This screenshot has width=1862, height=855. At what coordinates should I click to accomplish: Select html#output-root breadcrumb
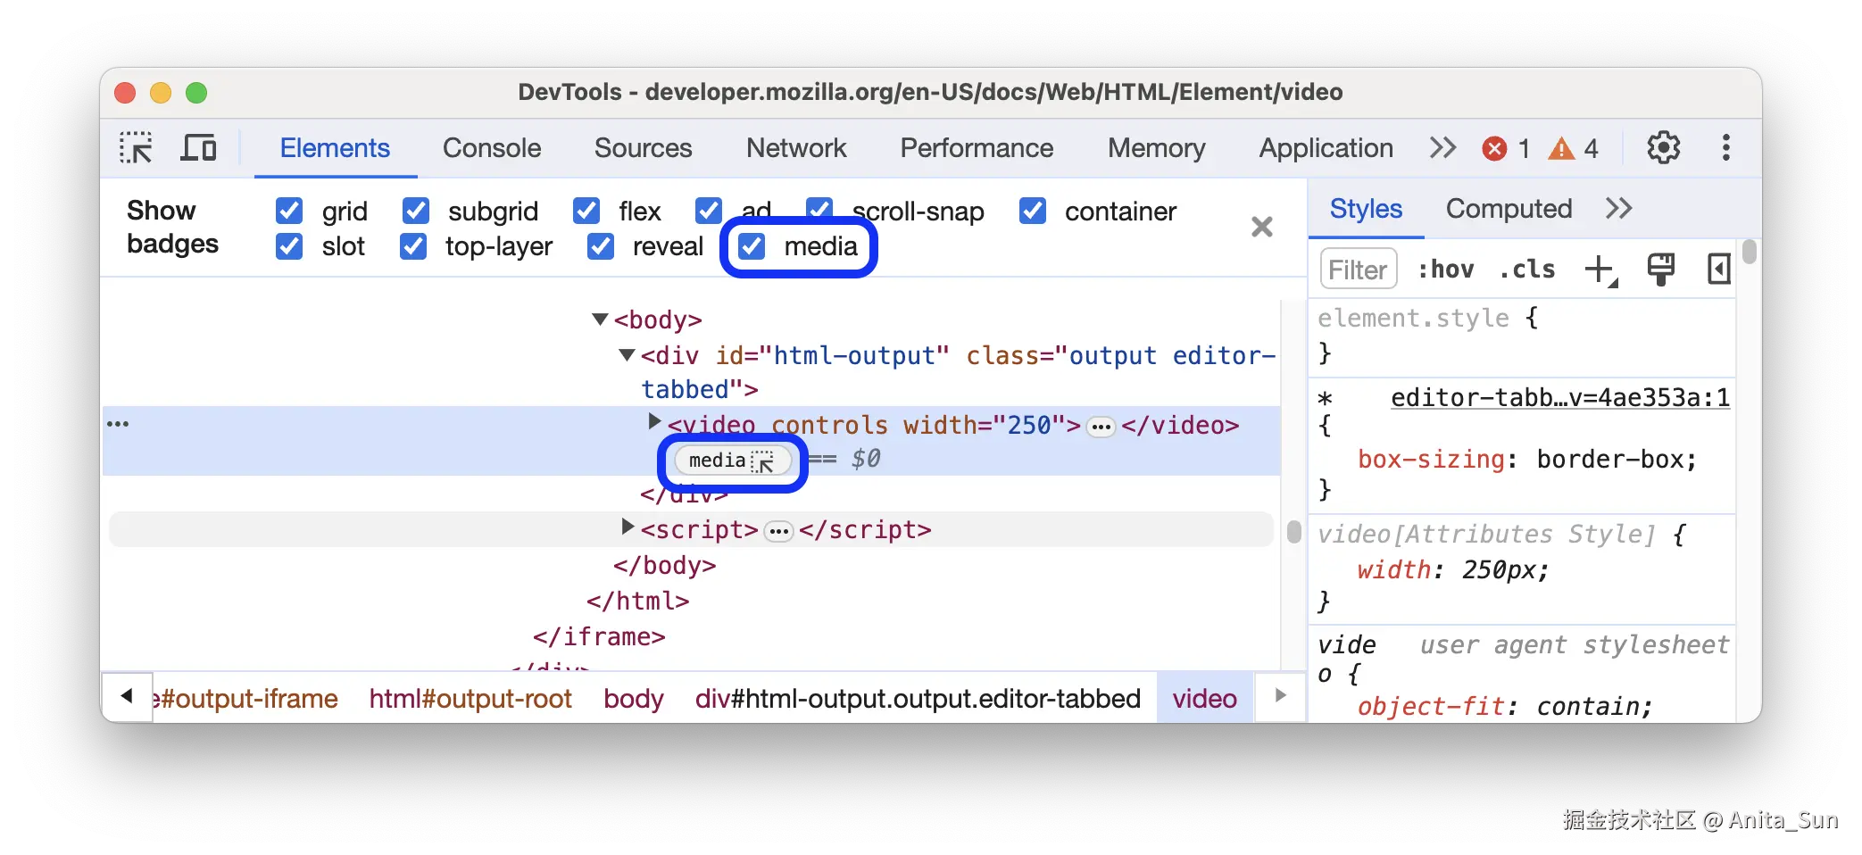coord(470,699)
